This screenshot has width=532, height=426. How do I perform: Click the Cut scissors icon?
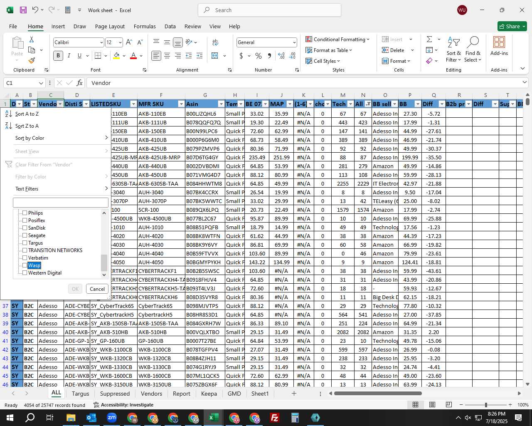(32, 39)
